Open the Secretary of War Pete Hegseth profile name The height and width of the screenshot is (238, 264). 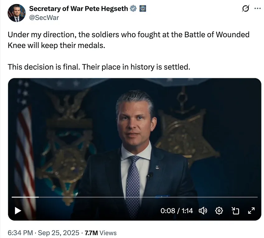(78, 9)
